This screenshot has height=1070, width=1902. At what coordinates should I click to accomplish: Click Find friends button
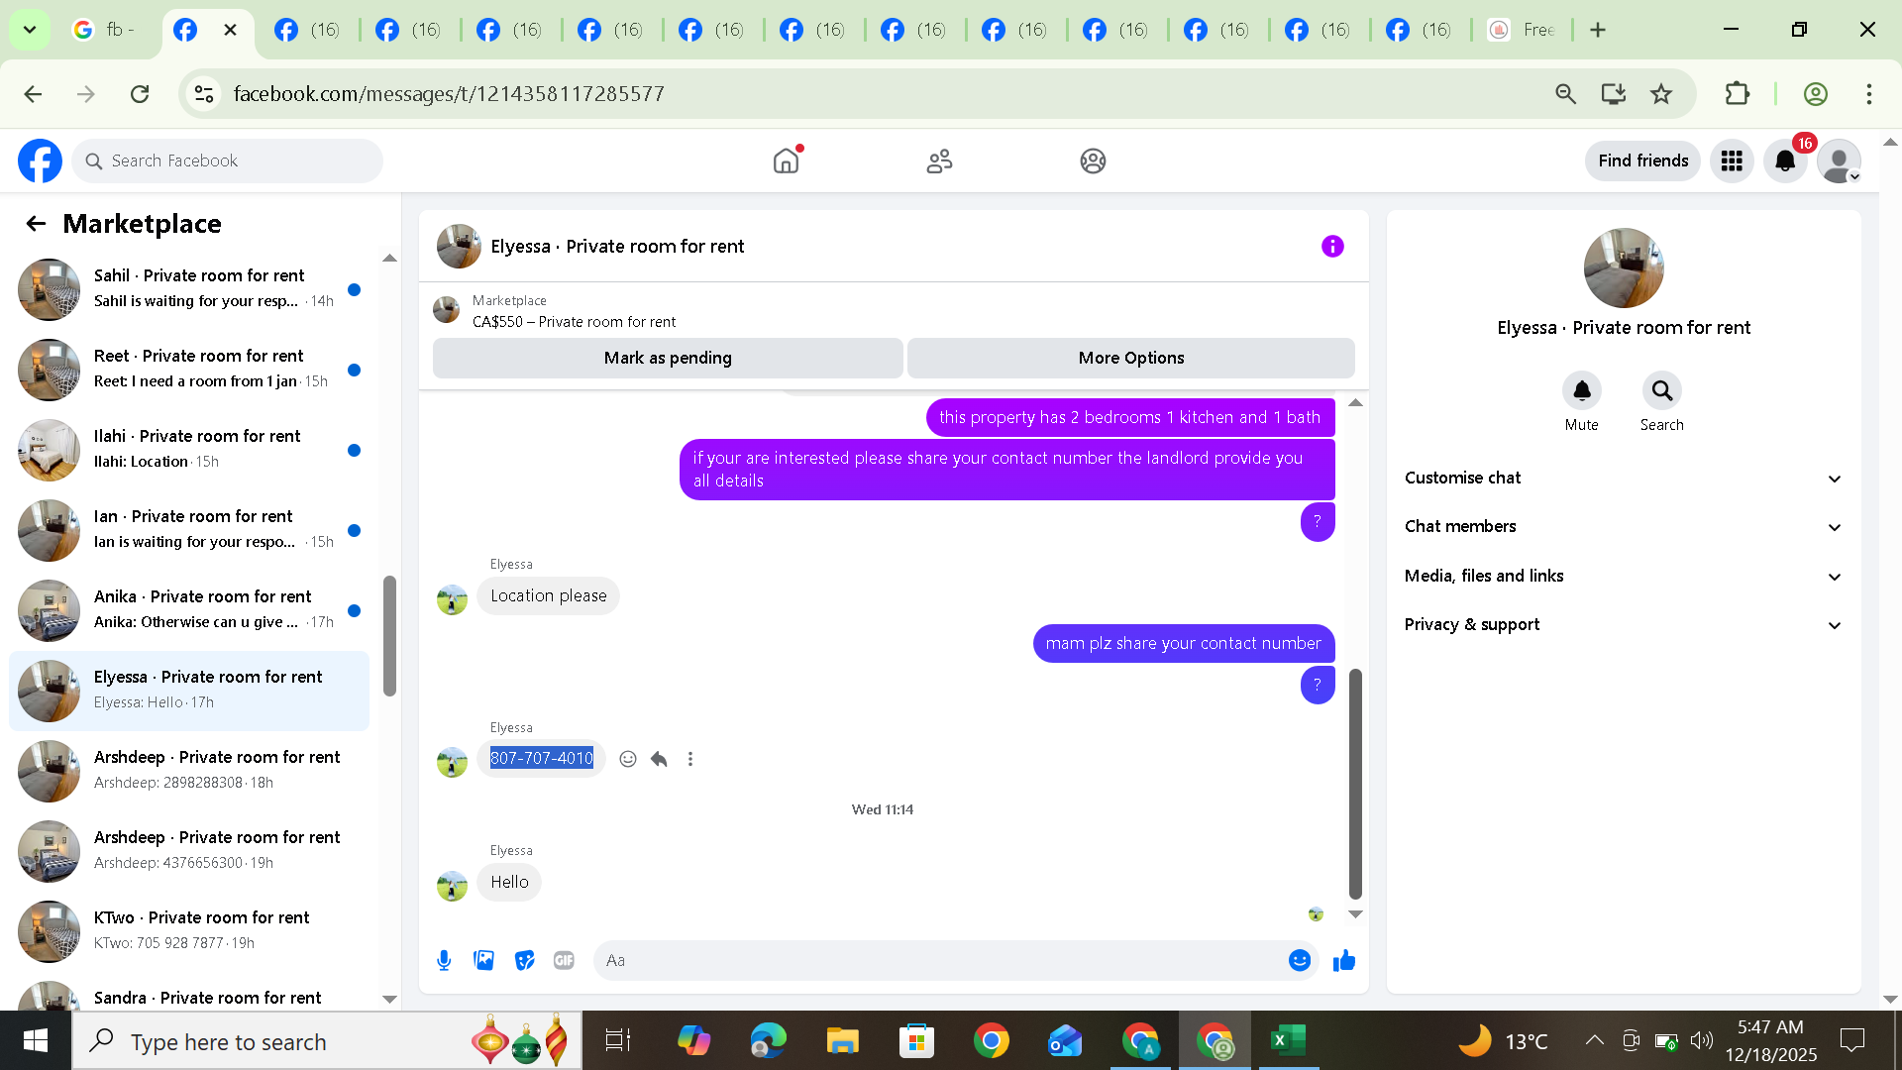pyautogui.click(x=1643, y=160)
